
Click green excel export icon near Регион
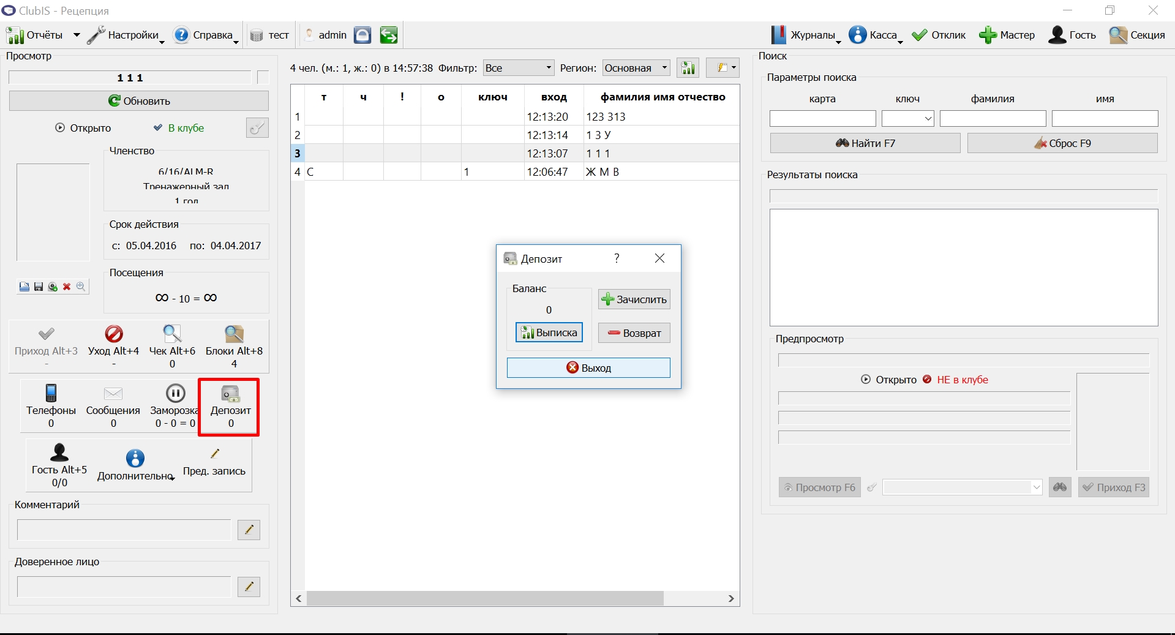(x=688, y=68)
